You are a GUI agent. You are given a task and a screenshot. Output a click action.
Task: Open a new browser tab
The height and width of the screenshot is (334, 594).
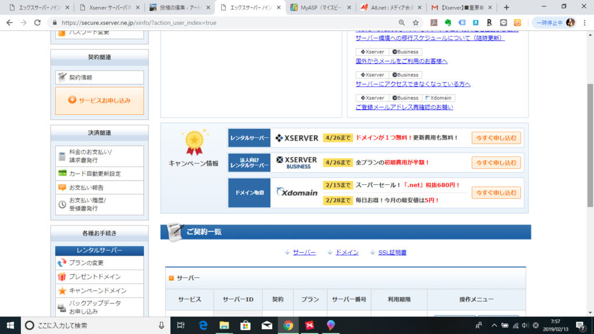click(x=506, y=7)
